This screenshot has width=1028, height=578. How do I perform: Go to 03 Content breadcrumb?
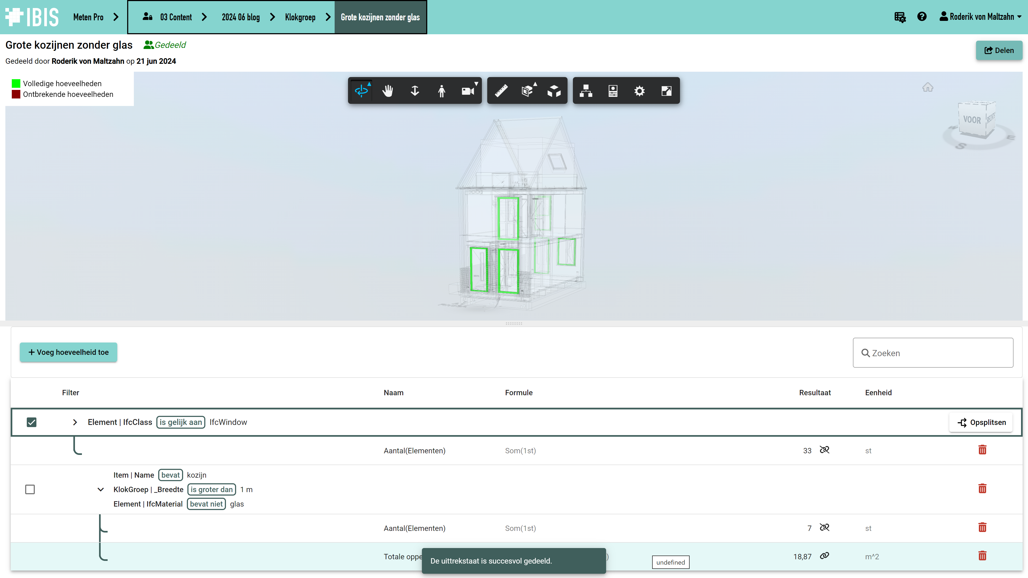pyautogui.click(x=176, y=17)
